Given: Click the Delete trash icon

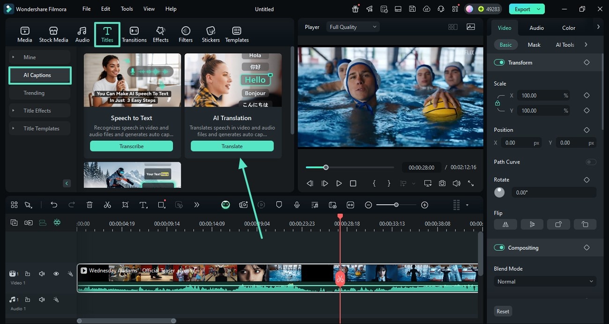Looking at the screenshot, I should [x=89, y=205].
